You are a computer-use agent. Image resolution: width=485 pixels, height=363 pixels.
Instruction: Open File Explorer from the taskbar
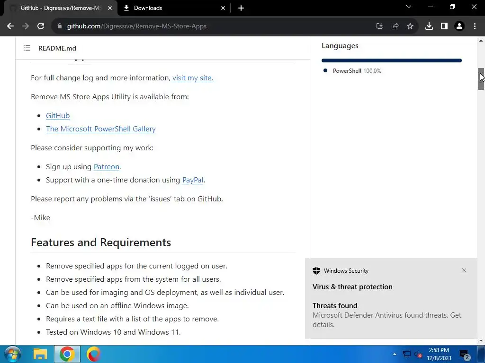(40, 354)
